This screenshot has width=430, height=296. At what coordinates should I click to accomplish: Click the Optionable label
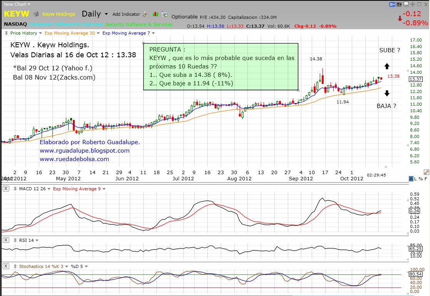[x=184, y=17]
